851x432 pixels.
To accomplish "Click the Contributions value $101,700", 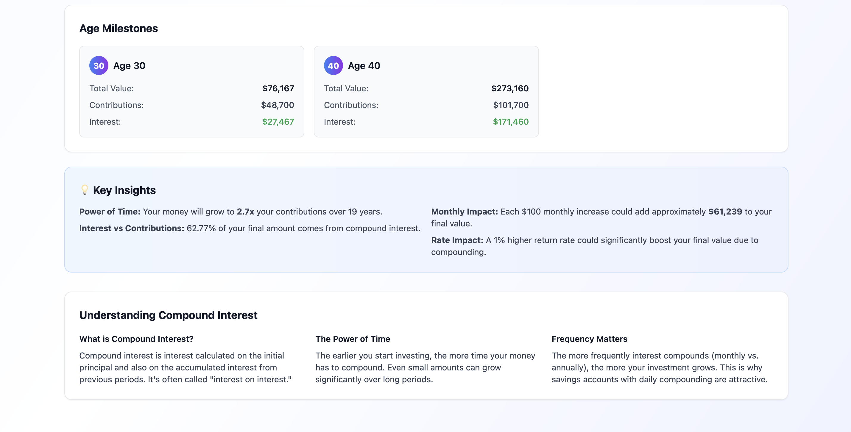I will (x=511, y=105).
